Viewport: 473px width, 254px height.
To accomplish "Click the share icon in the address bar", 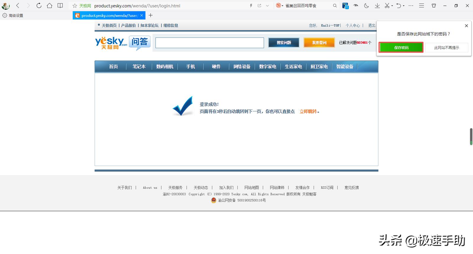I will [259, 6].
